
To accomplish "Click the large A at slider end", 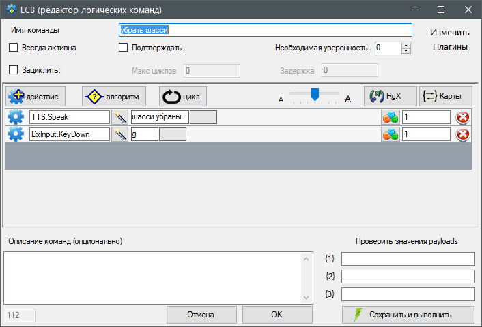I will pyautogui.click(x=348, y=99).
